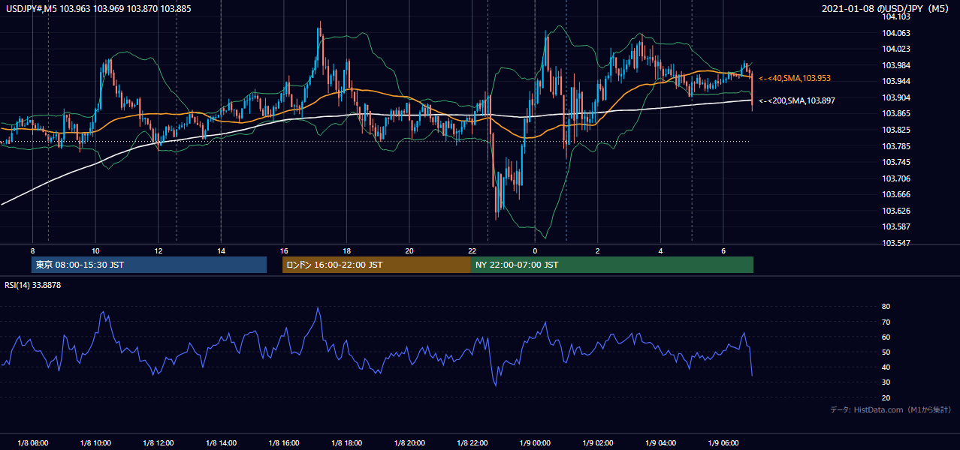Select the 200 SMA label reading 103.897
Image resolution: width=960 pixels, height=450 pixels.
797,100
